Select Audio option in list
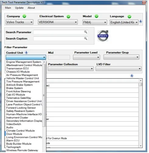 pos(24,127)
